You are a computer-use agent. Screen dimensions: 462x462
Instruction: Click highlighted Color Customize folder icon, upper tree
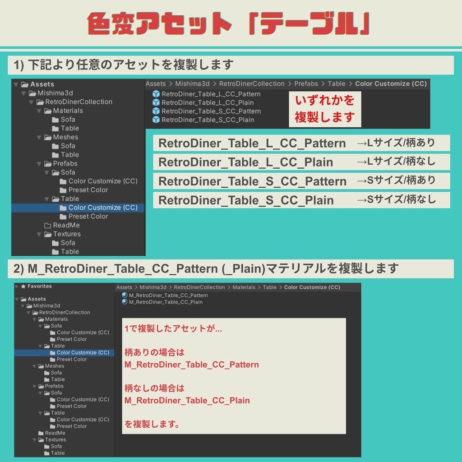(x=63, y=208)
